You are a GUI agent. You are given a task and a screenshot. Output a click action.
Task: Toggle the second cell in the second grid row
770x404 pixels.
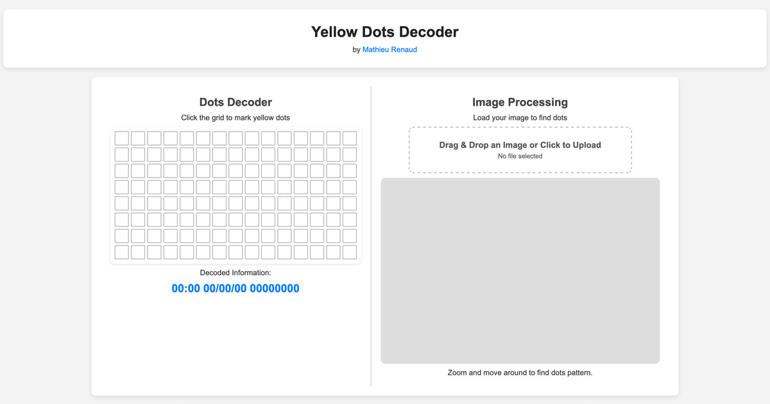(138, 155)
